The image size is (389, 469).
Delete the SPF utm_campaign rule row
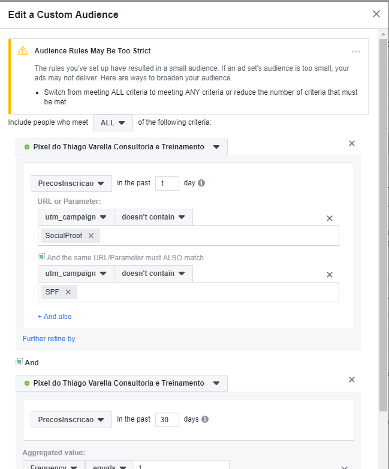pos(329,275)
